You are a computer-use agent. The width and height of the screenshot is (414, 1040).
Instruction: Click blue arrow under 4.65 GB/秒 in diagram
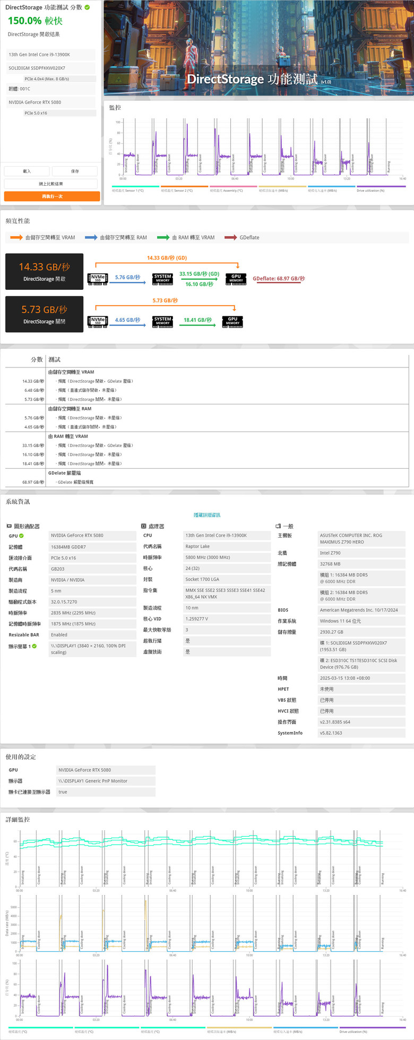pos(127,325)
